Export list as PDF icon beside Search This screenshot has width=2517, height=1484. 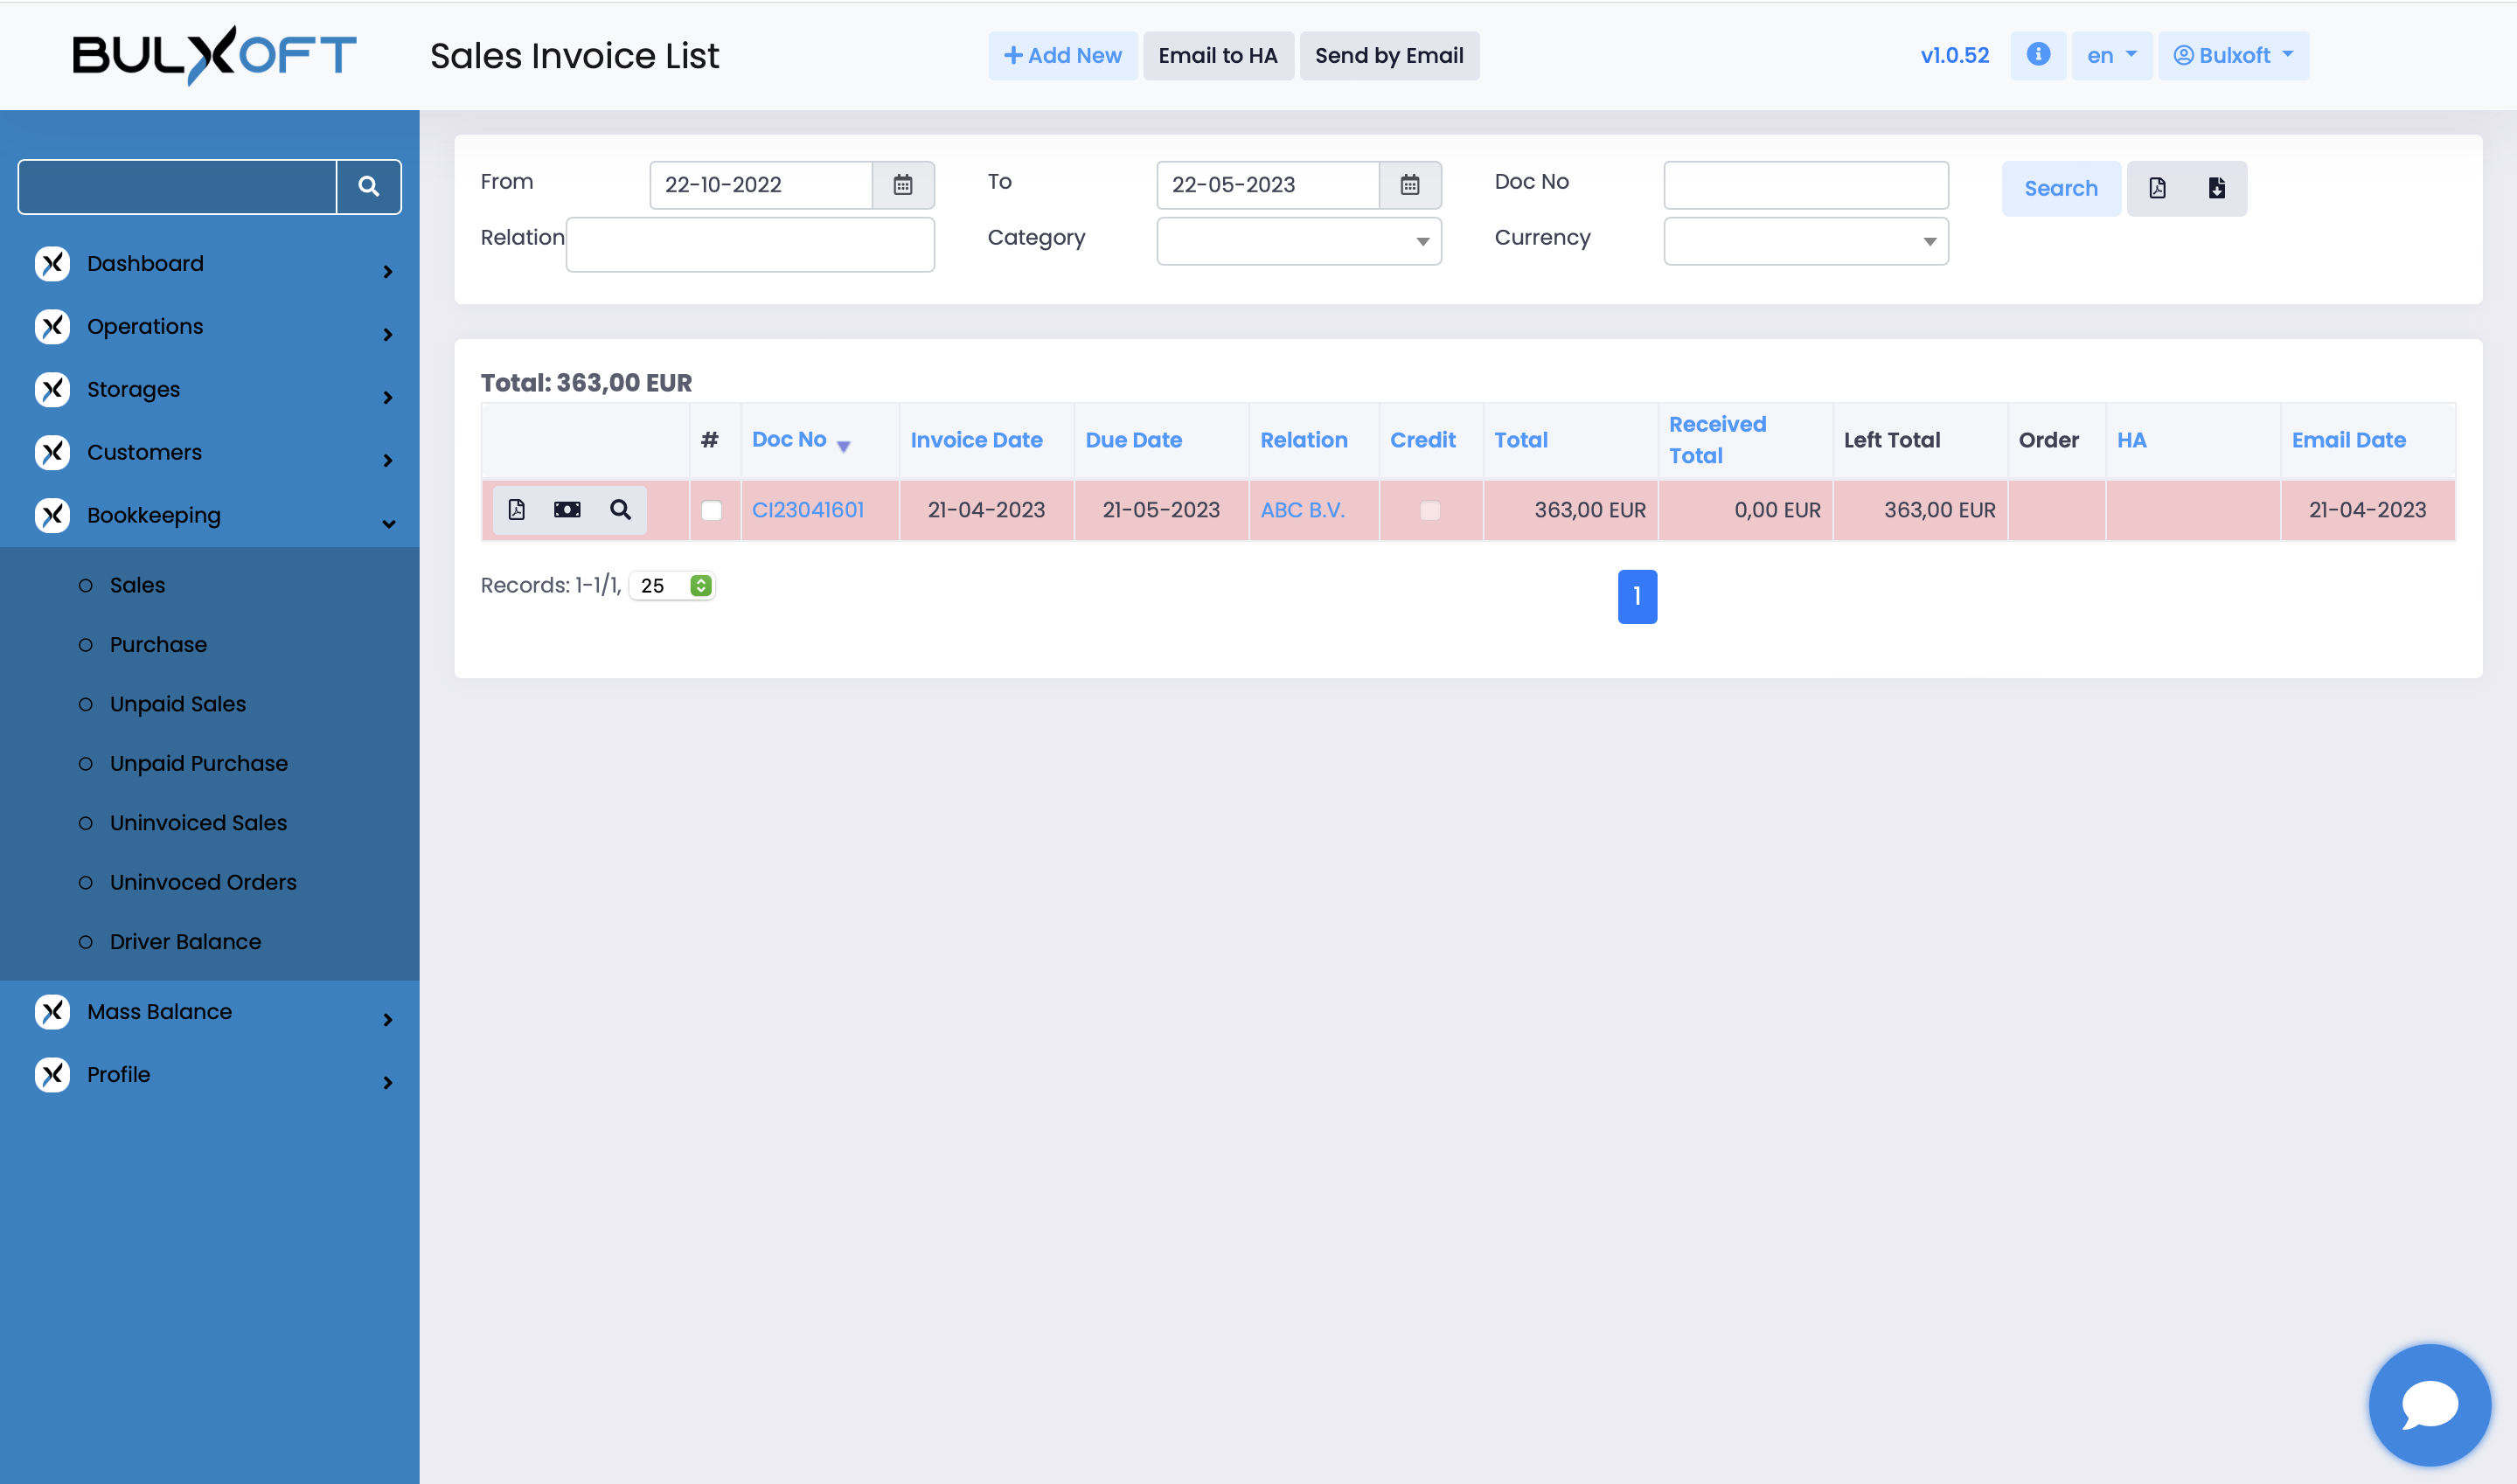[2157, 188]
